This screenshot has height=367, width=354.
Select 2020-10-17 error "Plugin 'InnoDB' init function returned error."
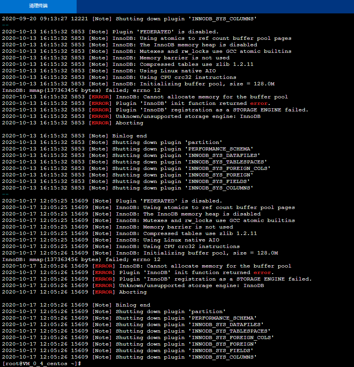(x=138, y=272)
